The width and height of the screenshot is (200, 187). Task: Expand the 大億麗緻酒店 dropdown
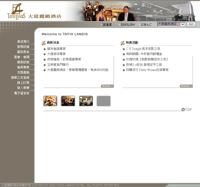click(x=171, y=24)
